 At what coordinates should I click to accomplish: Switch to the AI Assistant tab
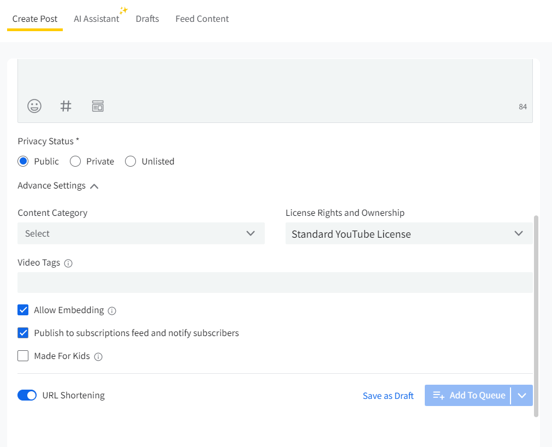point(96,19)
